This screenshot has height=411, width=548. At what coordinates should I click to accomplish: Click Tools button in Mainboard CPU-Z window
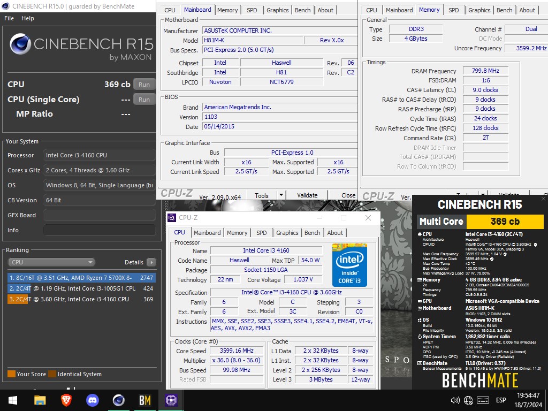(x=262, y=195)
